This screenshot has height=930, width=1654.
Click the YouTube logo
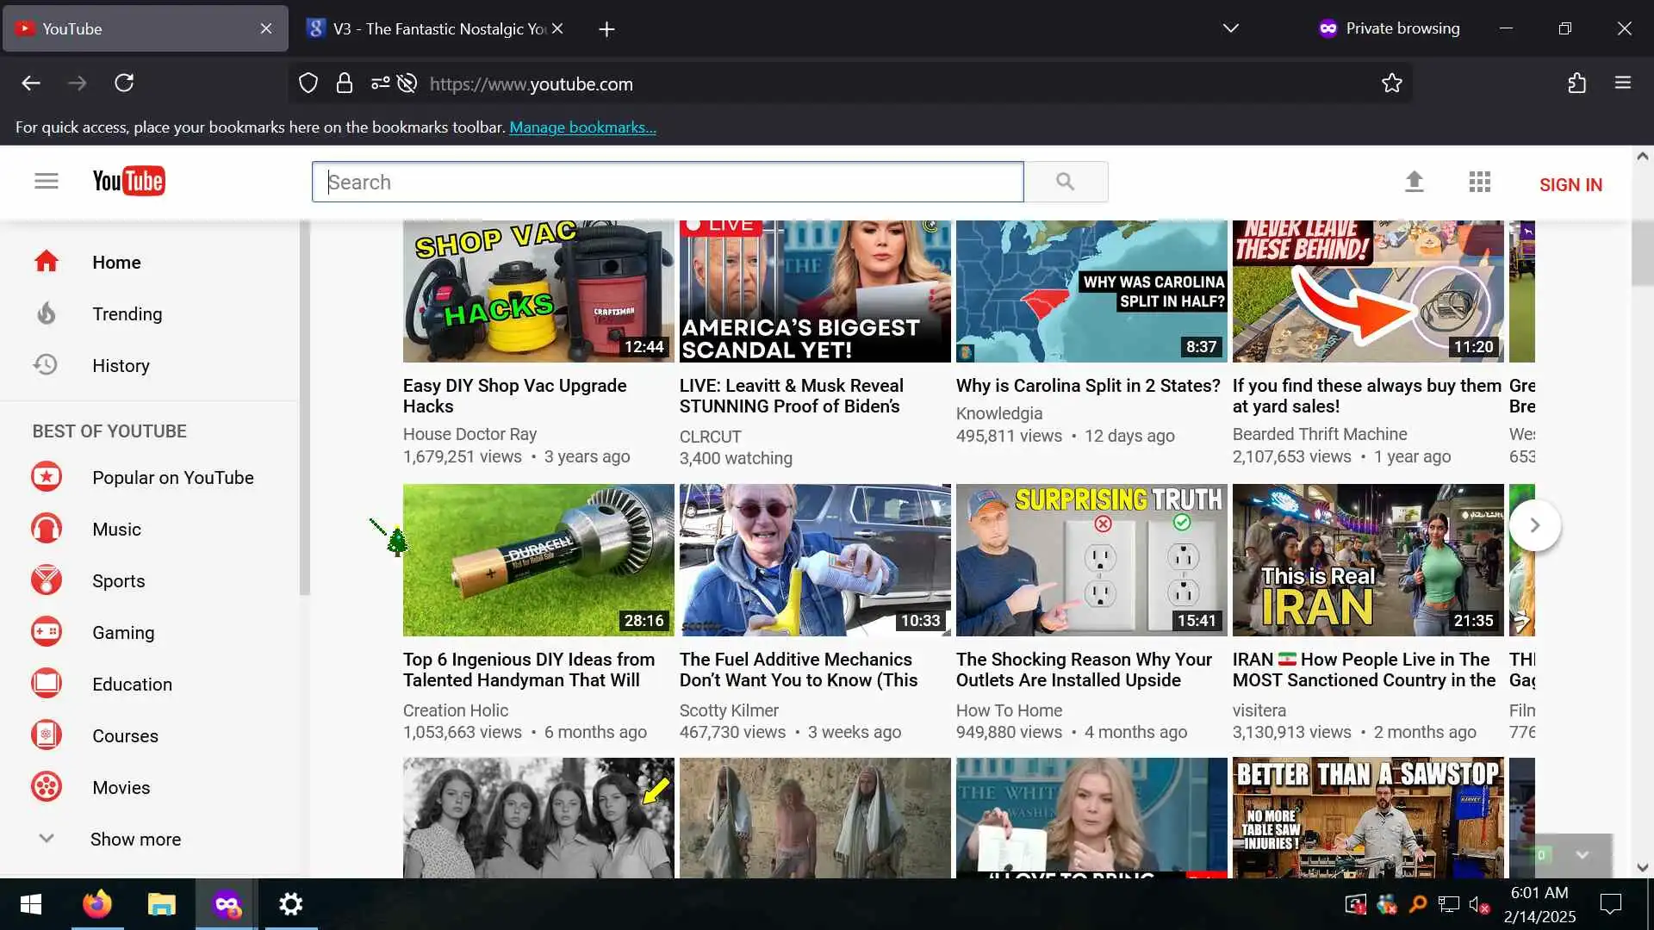tap(128, 181)
